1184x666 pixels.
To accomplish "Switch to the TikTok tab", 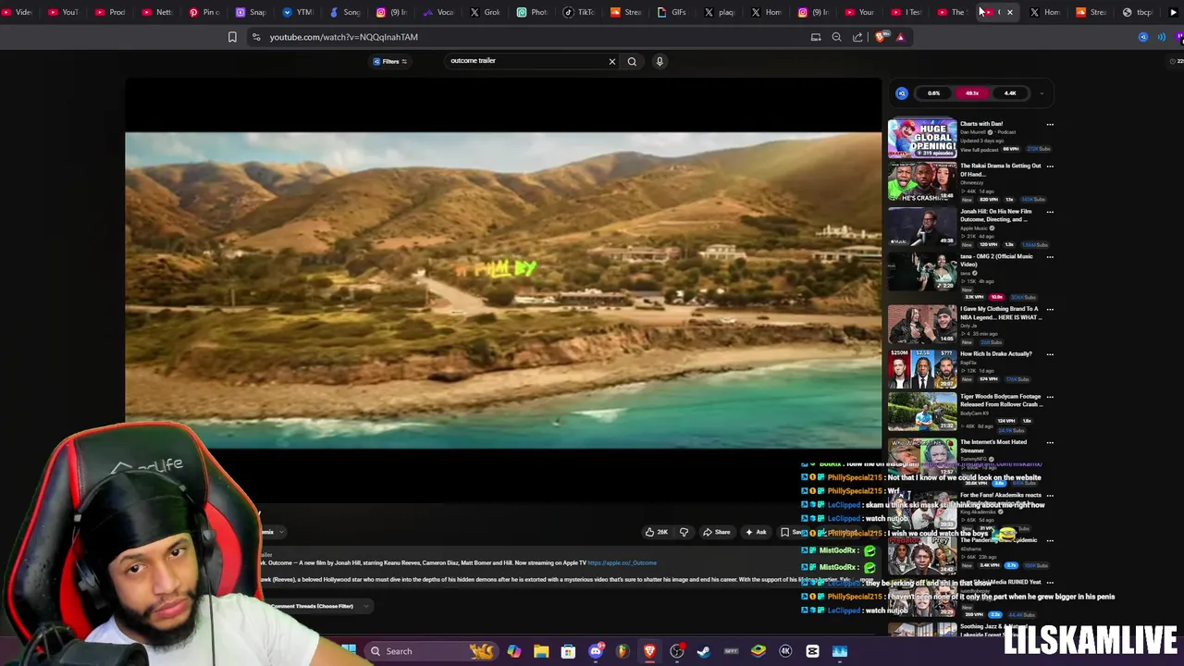I will pyautogui.click(x=579, y=12).
